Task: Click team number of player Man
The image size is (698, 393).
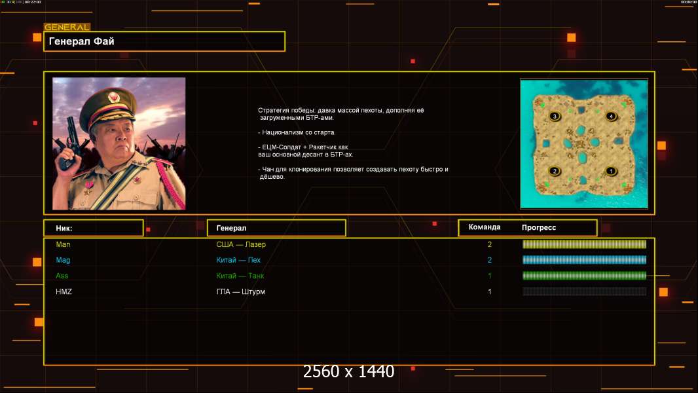Action: click(x=490, y=244)
